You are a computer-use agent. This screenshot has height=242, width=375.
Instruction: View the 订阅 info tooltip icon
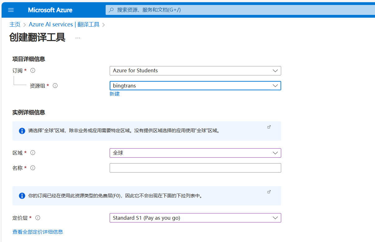coord(33,70)
